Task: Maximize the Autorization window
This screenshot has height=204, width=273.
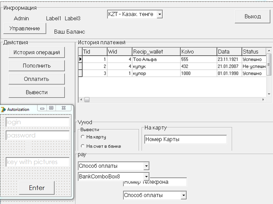Action: [x=51, y=108]
